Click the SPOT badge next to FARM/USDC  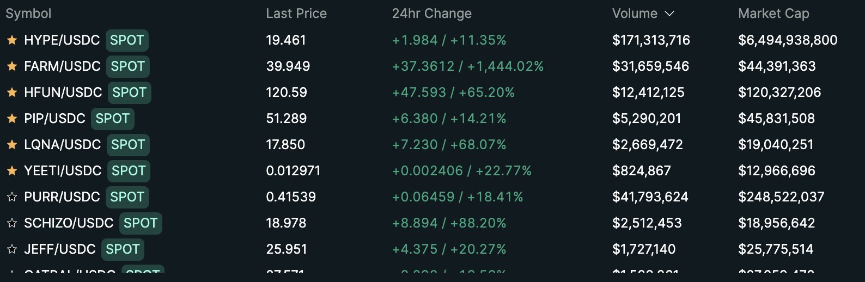coord(128,66)
